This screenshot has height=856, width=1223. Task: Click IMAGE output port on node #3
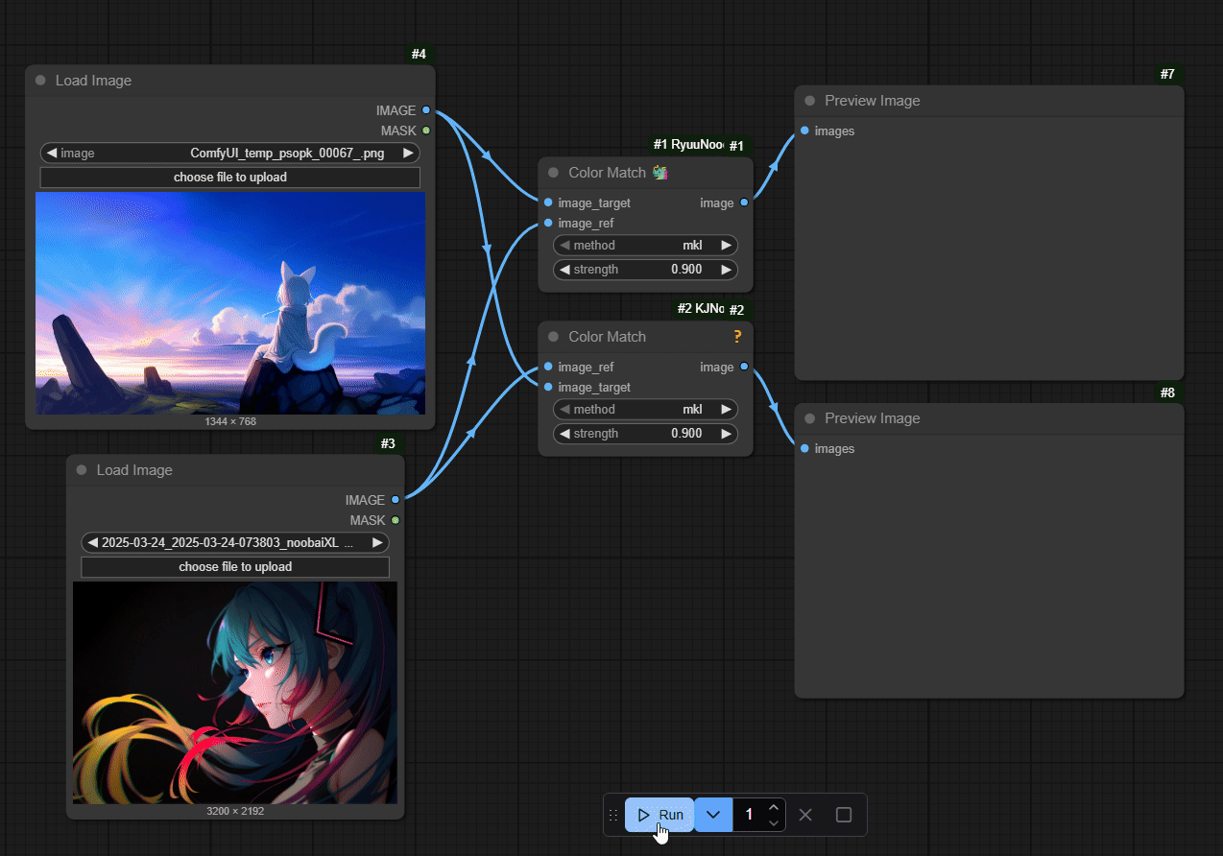(x=396, y=500)
